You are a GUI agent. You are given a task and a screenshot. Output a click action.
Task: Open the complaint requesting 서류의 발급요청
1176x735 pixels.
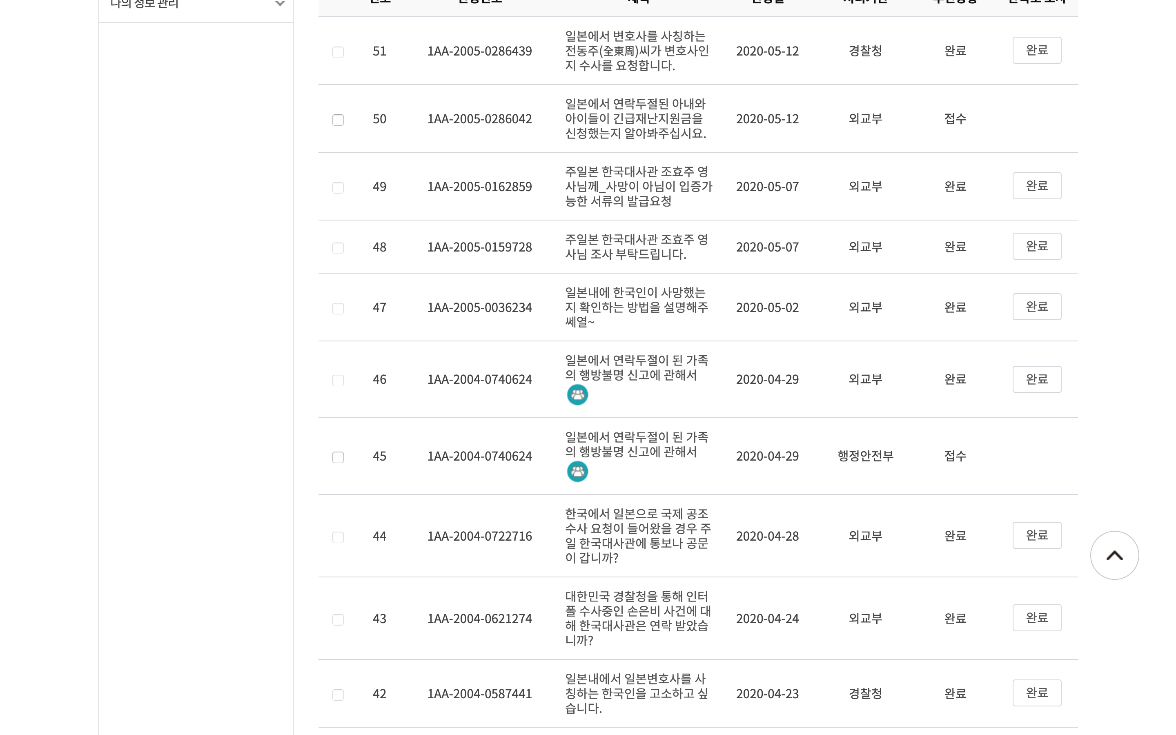click(639, 186)
